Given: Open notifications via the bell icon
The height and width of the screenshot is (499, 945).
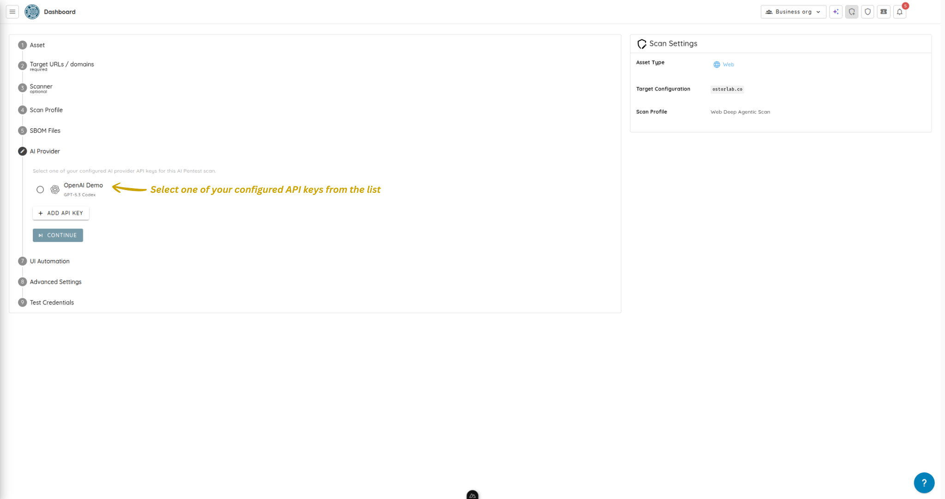Looking at the screenshot, I should 899,12.
